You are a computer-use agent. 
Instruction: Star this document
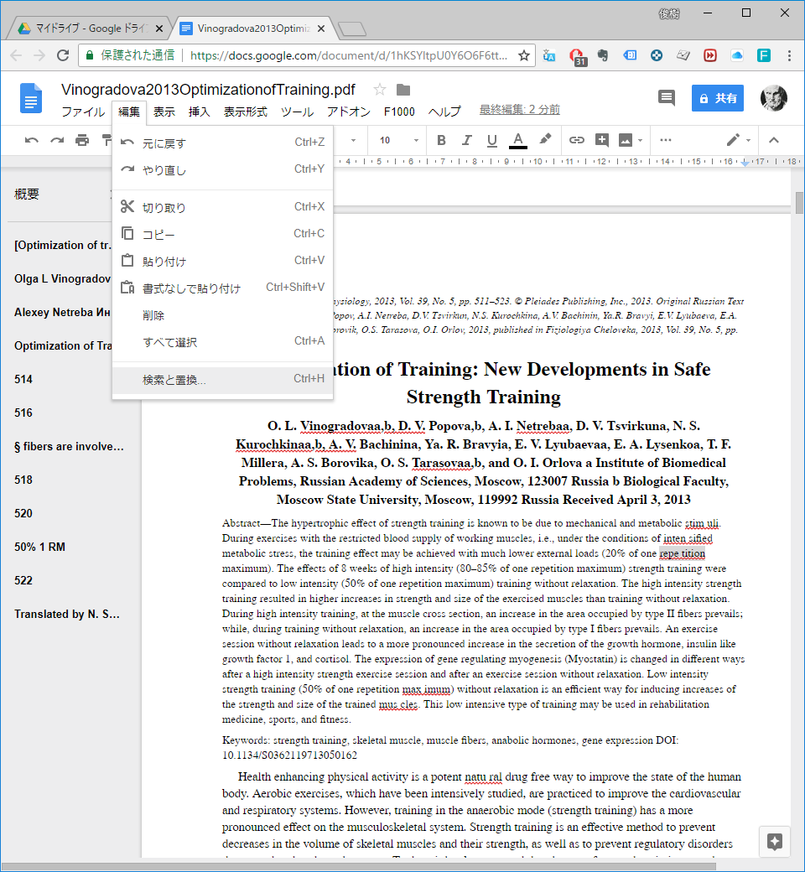(x=380, y=90)
